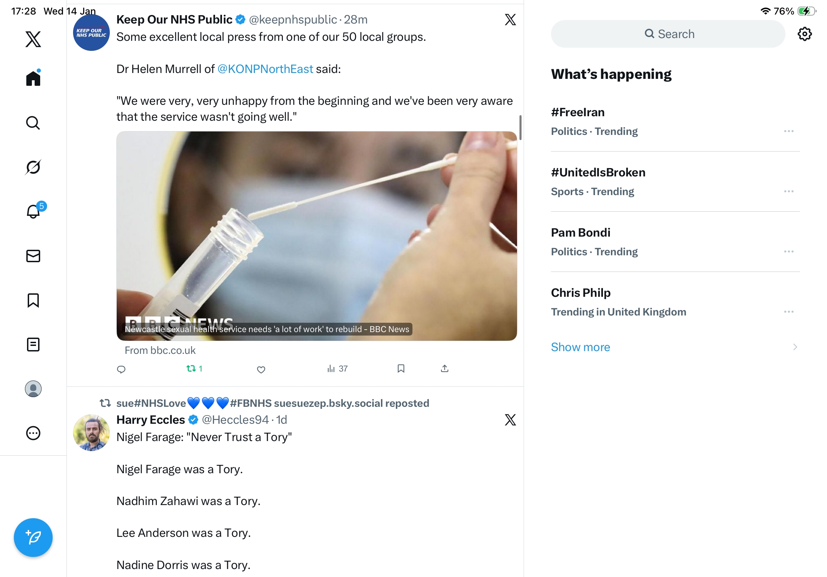This screenshot has width=827, height=577.
Task: Click the Search input field
Action: [668, 34]
